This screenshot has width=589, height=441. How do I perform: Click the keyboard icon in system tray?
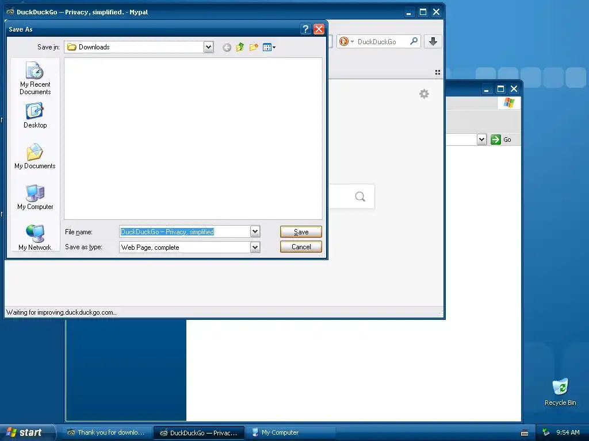(x=525, y=433)
